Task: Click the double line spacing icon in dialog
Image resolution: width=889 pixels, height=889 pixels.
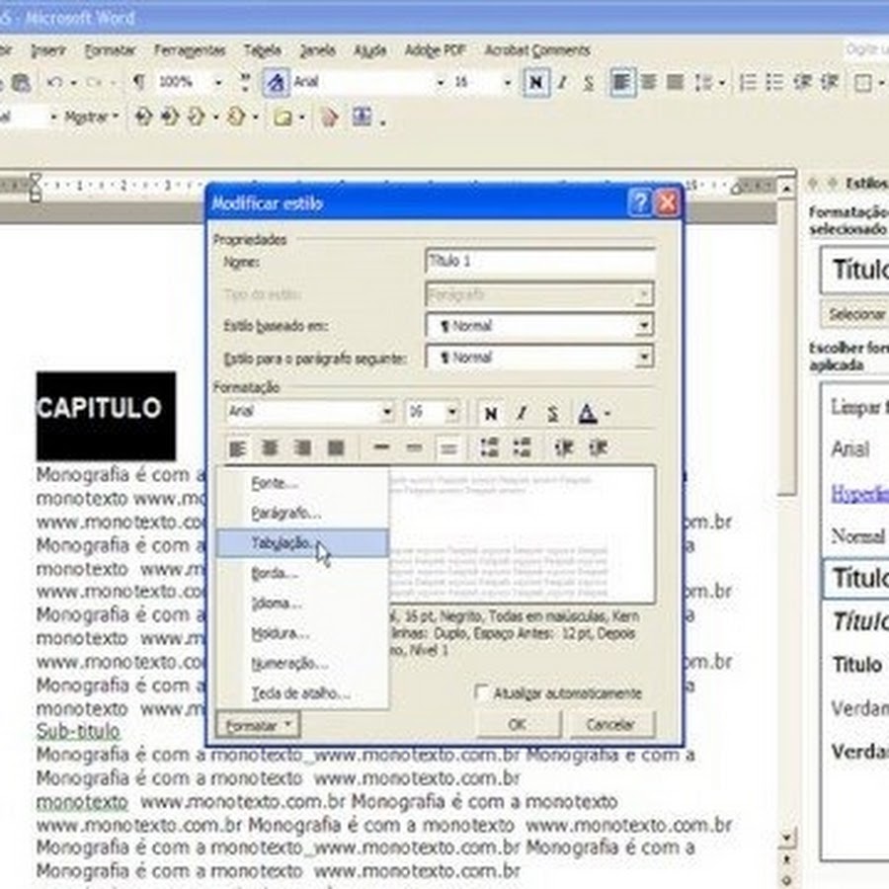Action: click(x=448, y=448)
